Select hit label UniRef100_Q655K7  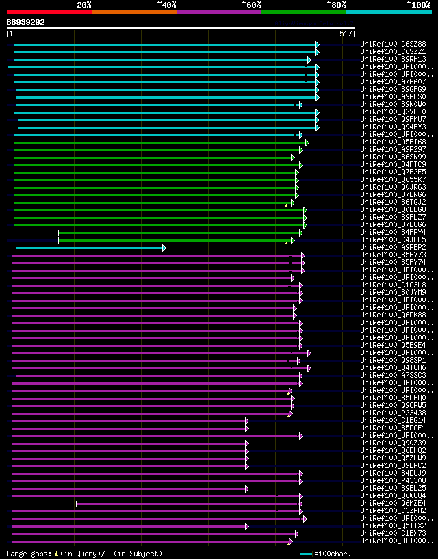[x=393, y=179]
